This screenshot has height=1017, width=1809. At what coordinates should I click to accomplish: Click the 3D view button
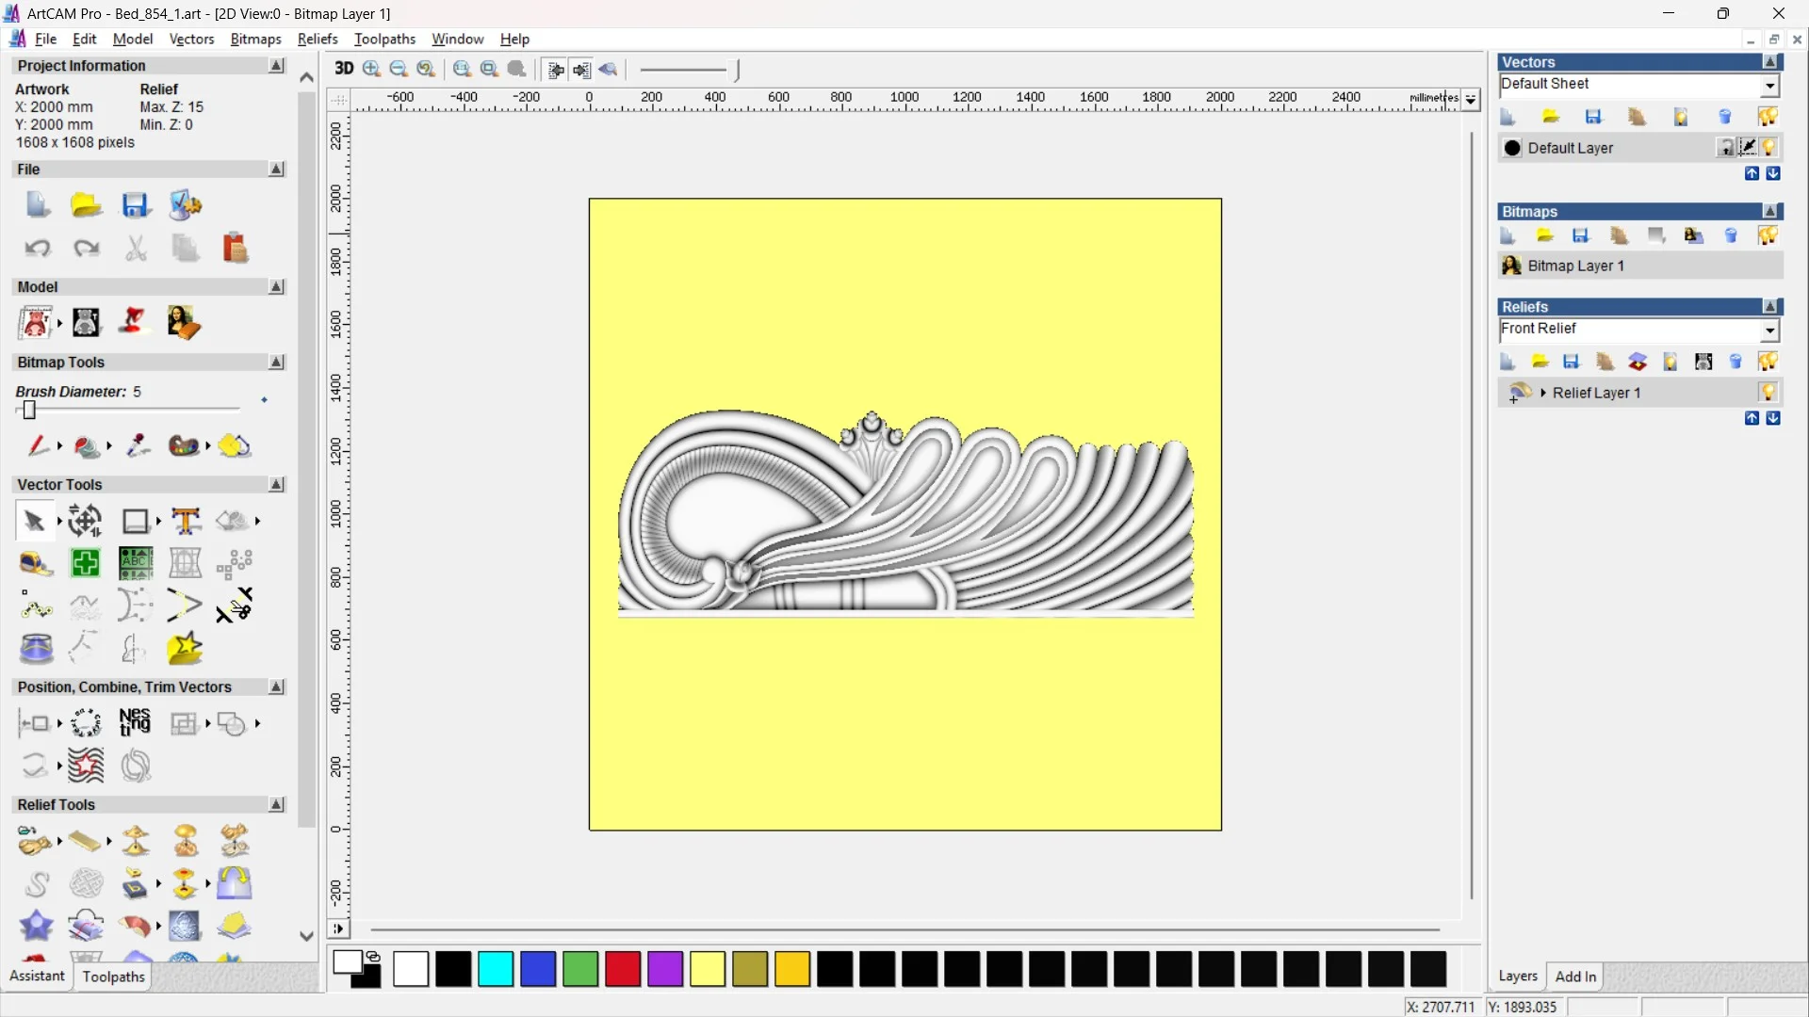(x=344, y=69)
